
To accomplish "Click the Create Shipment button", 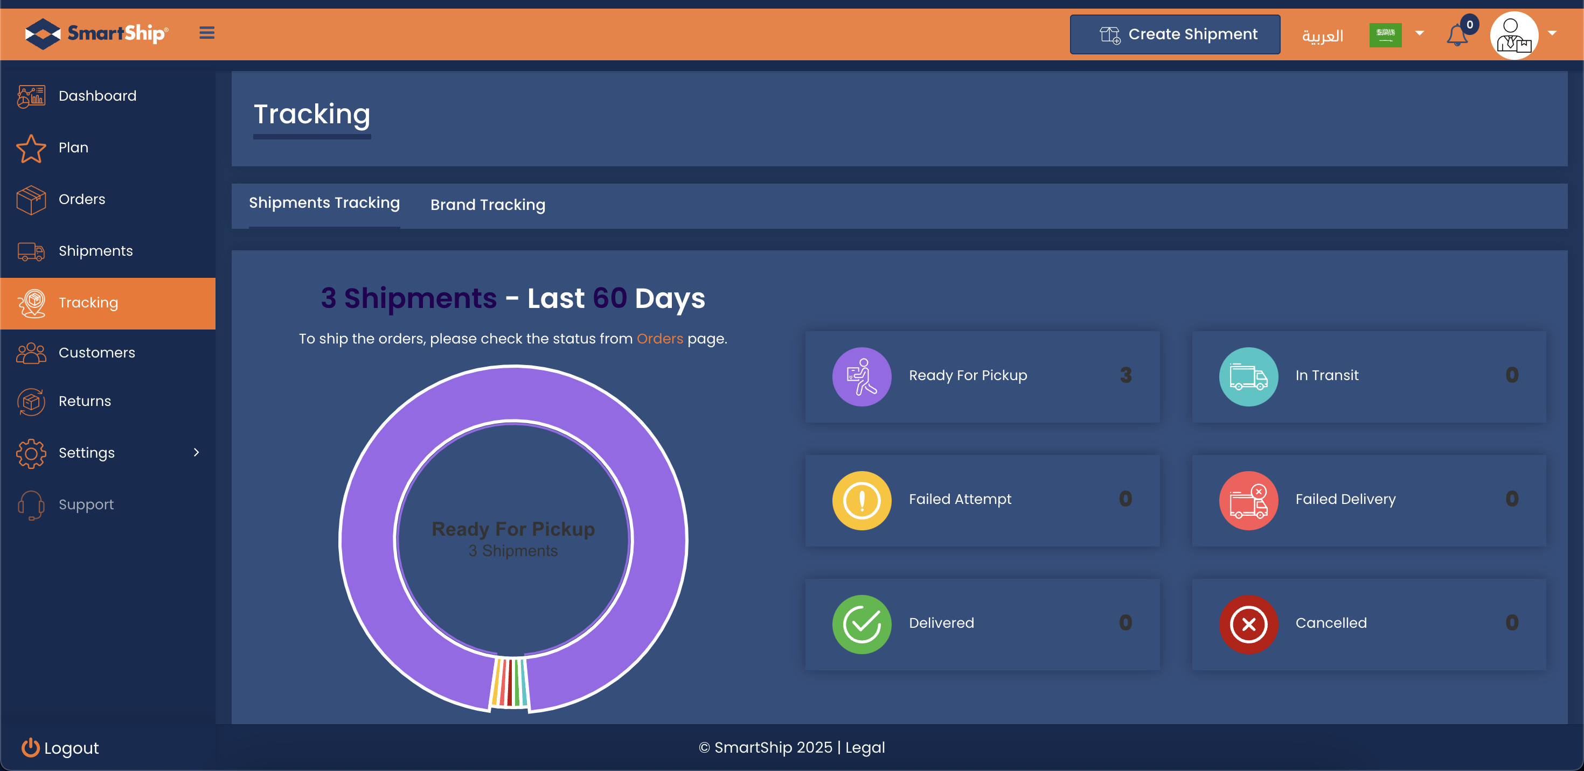I will (x=1175, y=34).
